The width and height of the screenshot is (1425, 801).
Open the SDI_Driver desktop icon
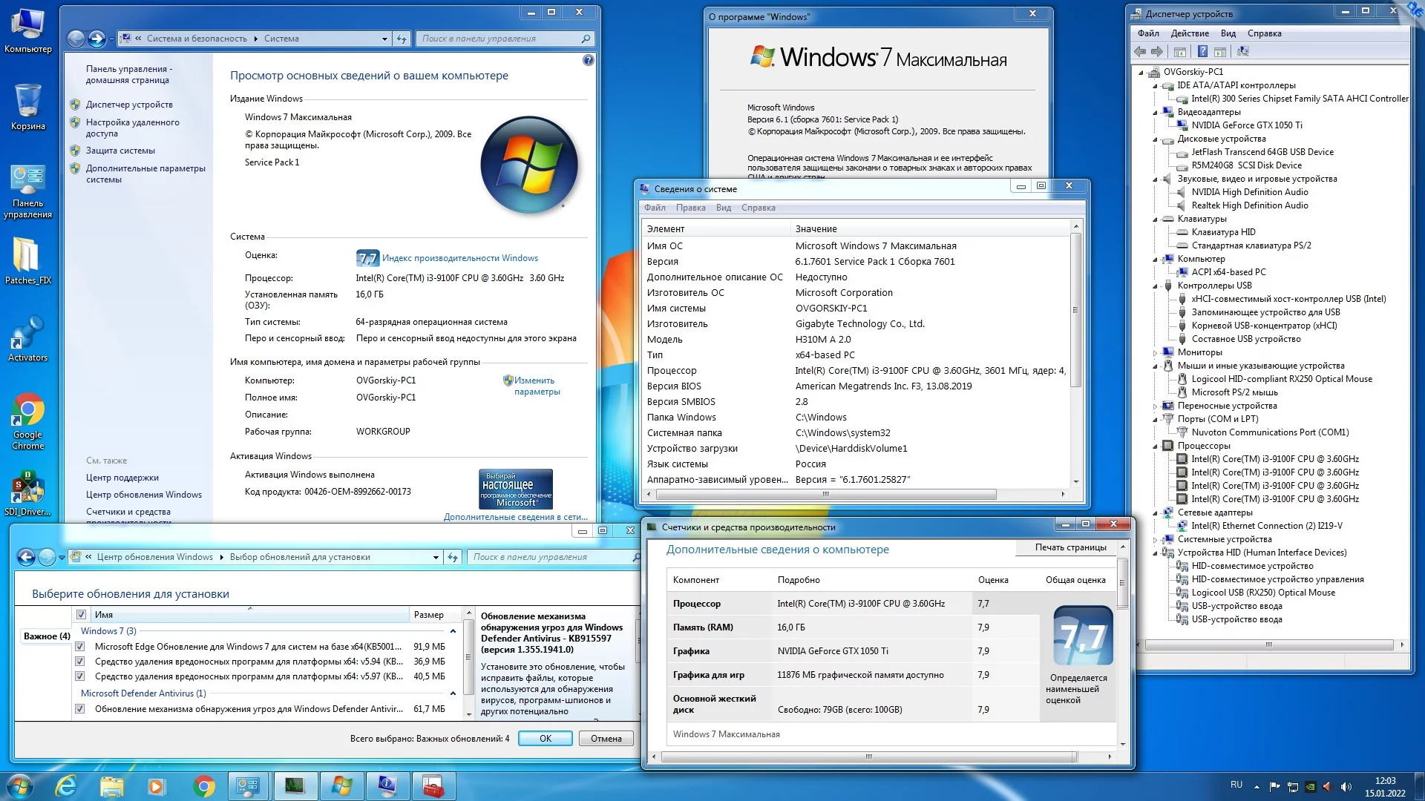(27, 489)
